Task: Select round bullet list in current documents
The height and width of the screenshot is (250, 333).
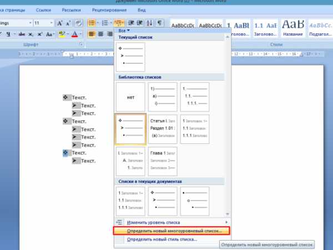Action: pyautogui.click(x=195, y=201)
